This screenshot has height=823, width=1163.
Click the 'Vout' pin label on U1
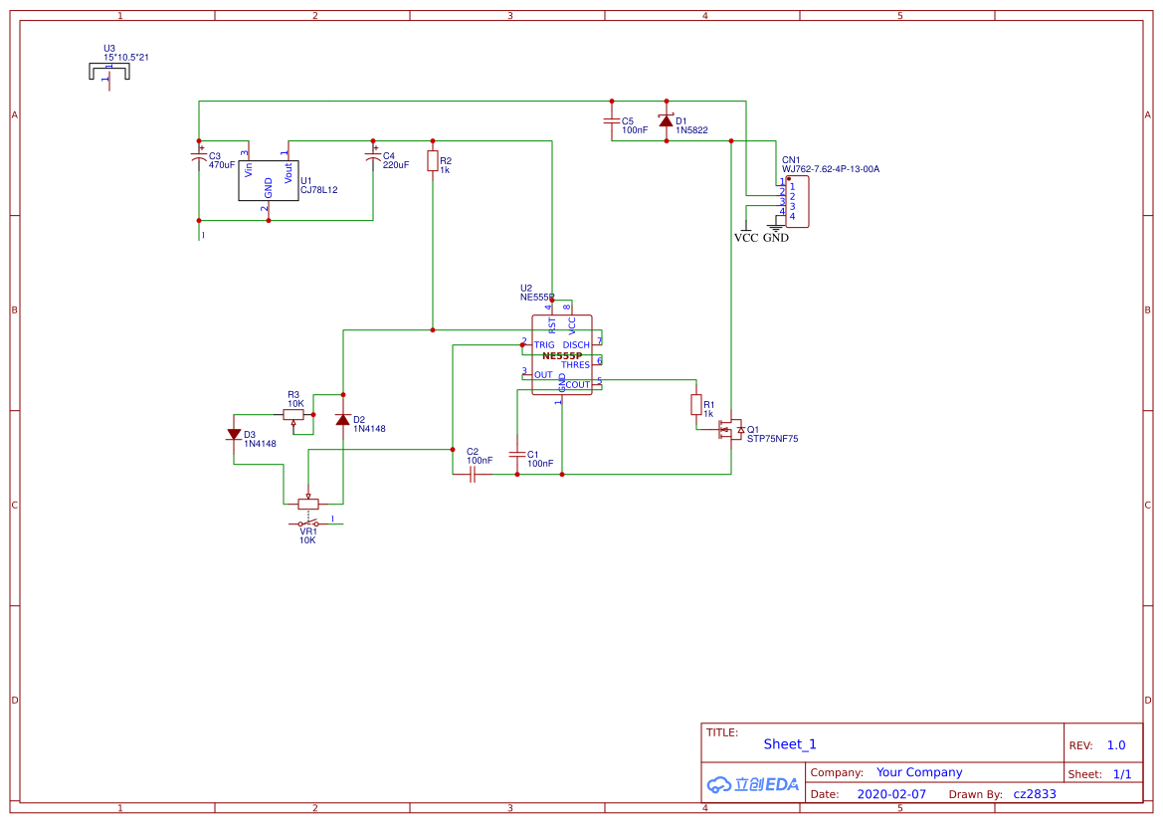point(289,173)
